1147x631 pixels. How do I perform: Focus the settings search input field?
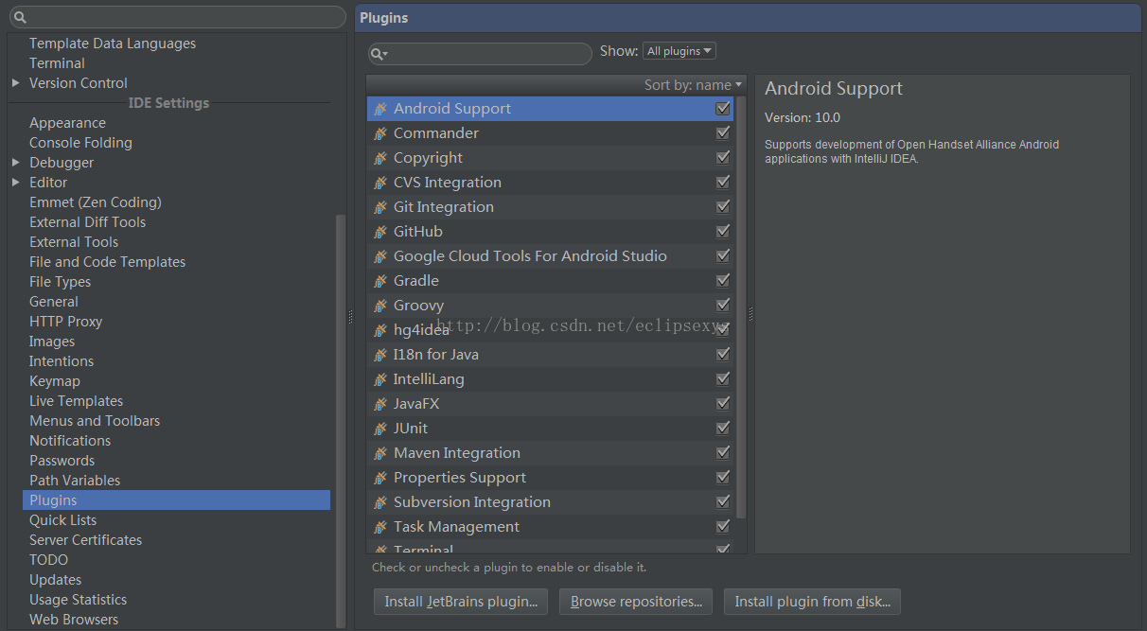176,17
